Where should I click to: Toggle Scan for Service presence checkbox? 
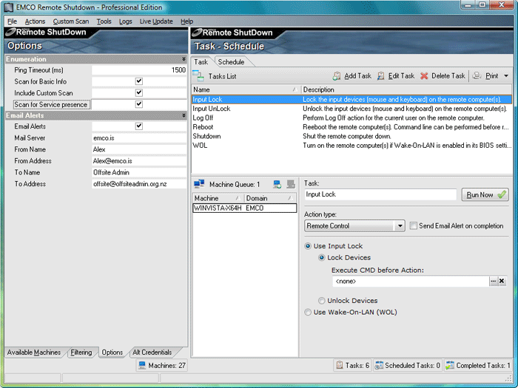(139, 104)
